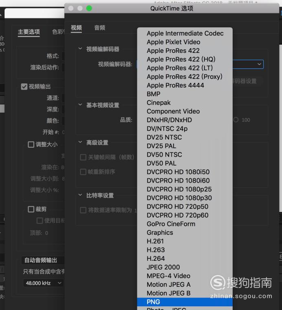Choose Apple Pixlet Video codec
The image size is (282, 310).
point(185,42)
